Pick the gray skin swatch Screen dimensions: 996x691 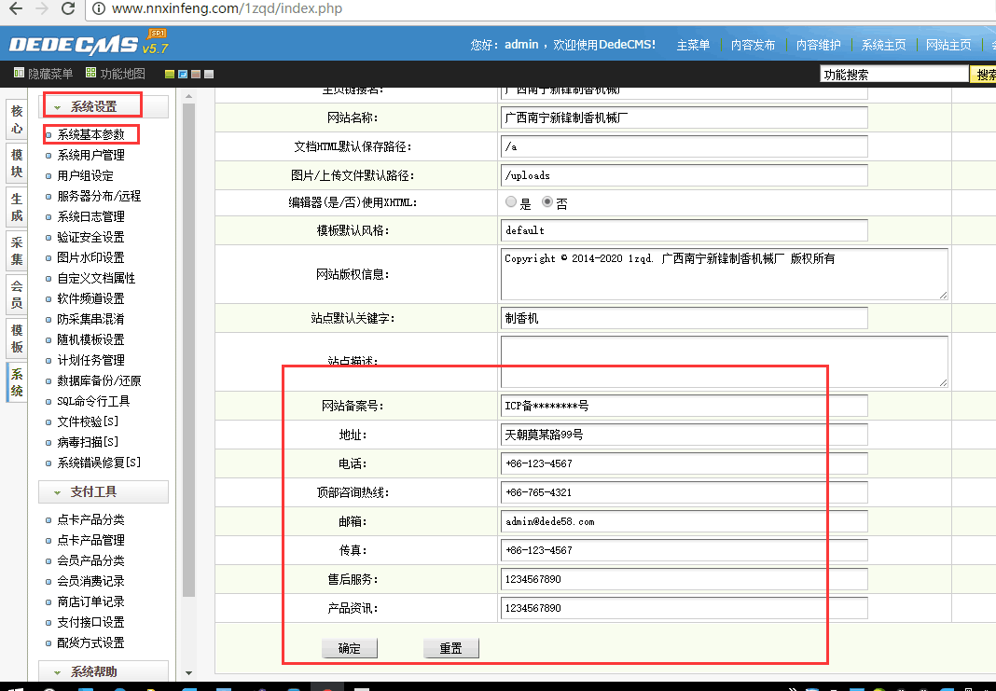click(x=209, y=75)
